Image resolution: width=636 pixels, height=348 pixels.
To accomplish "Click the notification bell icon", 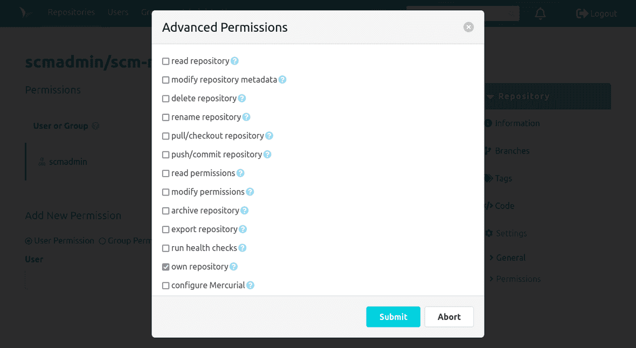I will (540, 13).
